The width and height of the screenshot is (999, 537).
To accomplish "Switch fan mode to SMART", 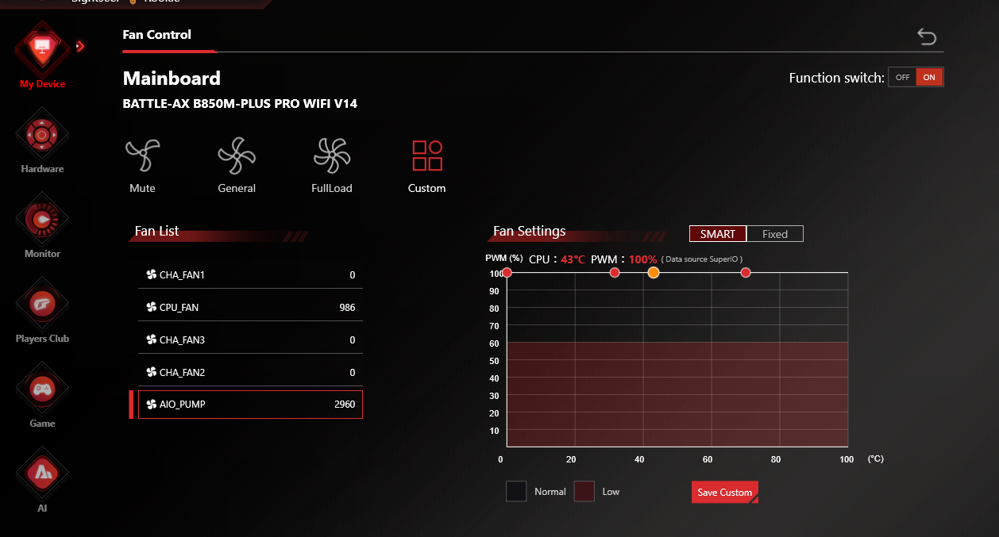I will 718,234.
